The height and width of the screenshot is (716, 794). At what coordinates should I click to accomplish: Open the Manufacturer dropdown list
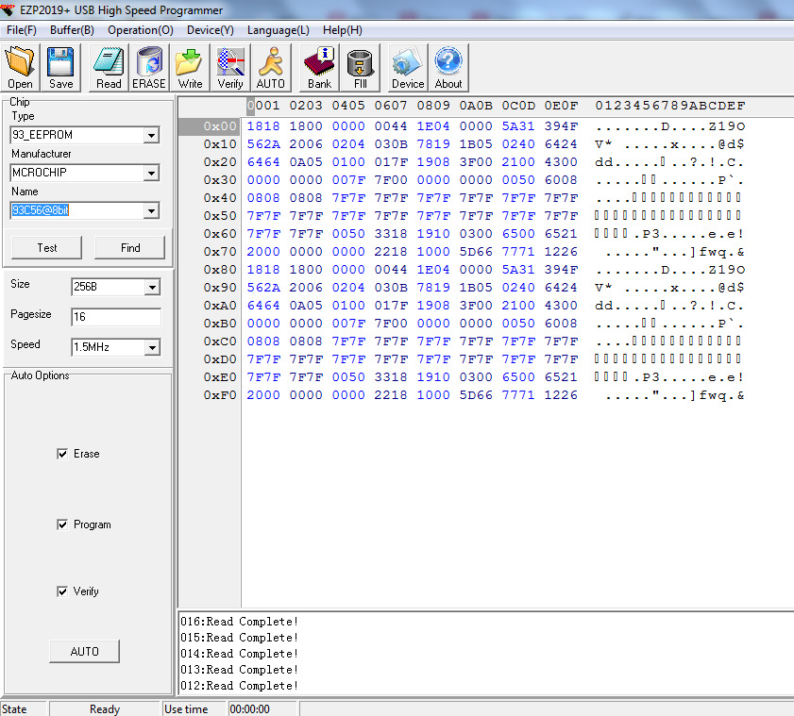(x=151, y=173)
